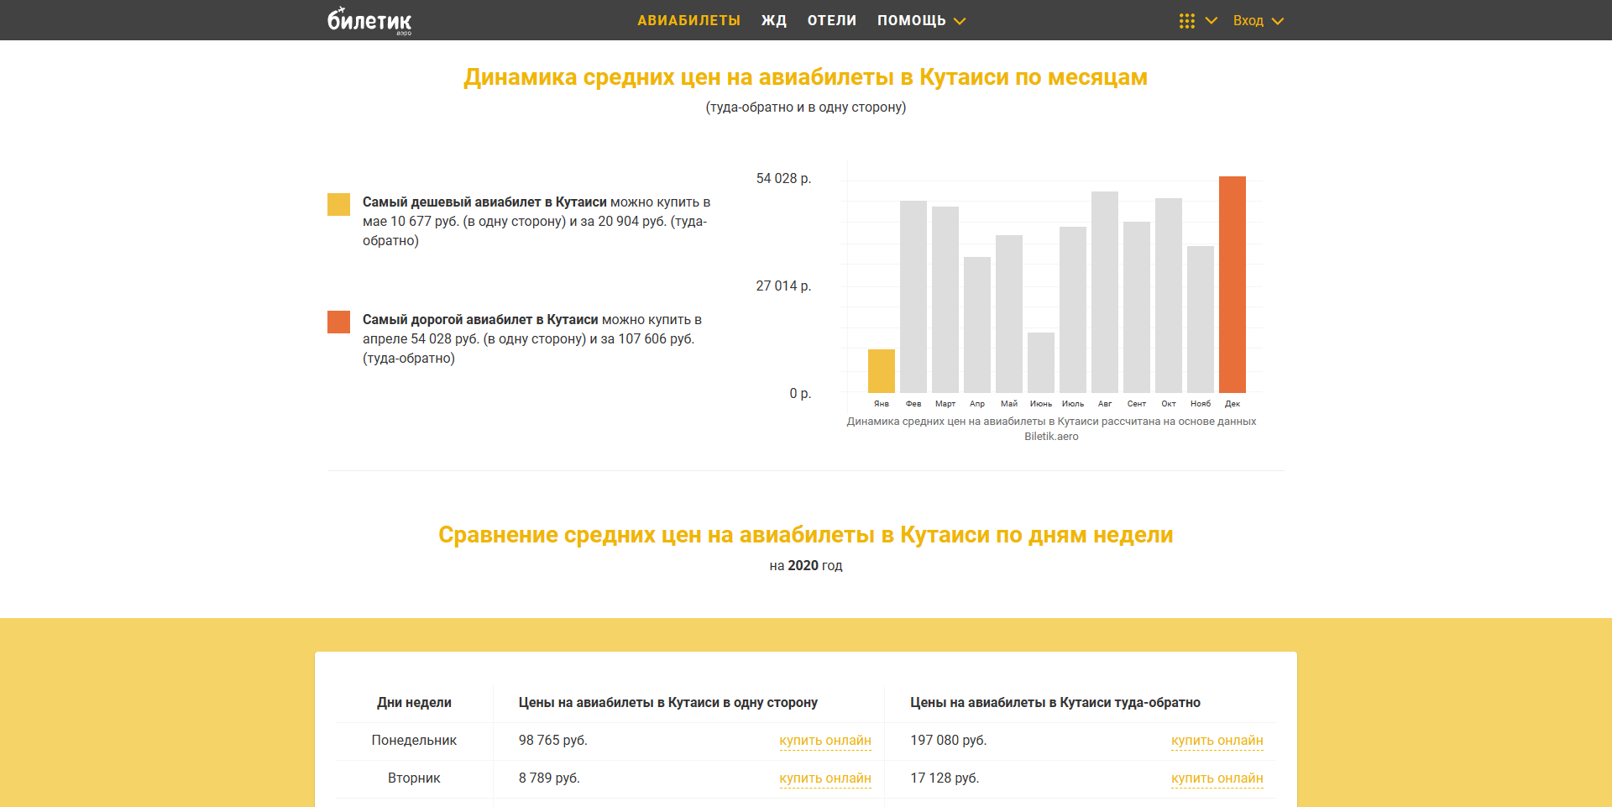The image size is (1612, 807).
Task: Click купить онлайн next to 17 128 руб.
Action: (x=1217, y=778)
